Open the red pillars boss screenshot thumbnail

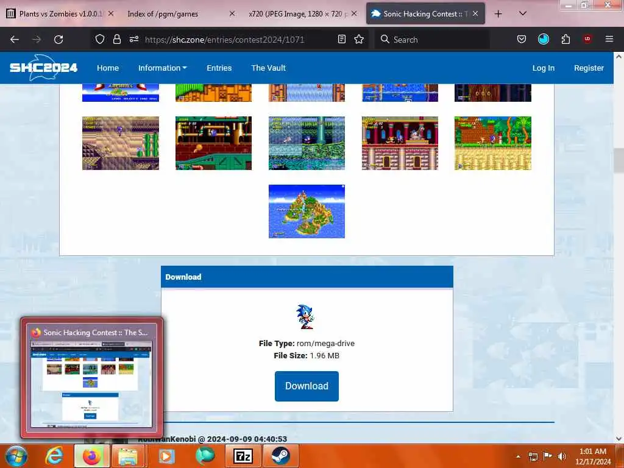coord(400,143)
